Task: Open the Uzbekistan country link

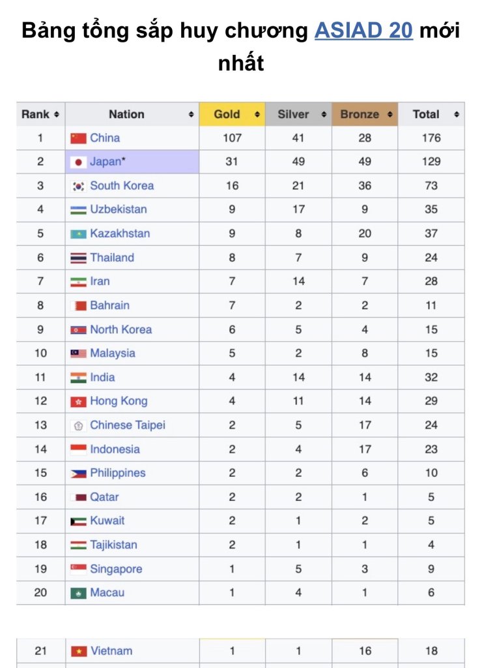Action: click(x=119, y=209)
